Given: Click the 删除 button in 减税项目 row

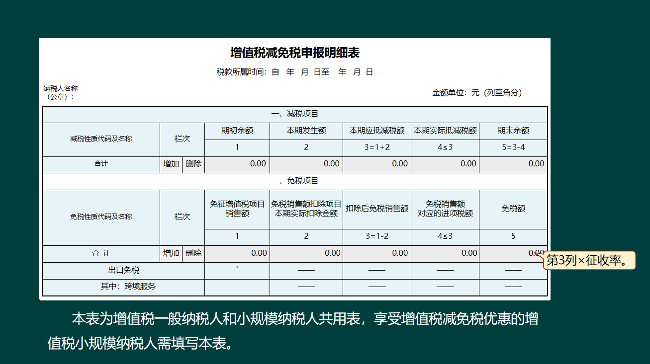Looking at the screenshot, I should pos(193,164).
